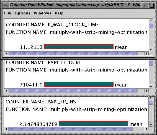Select the 710411.0 mean bar
Viewport: 157px width, 135px height.
(x=79, y=84)
